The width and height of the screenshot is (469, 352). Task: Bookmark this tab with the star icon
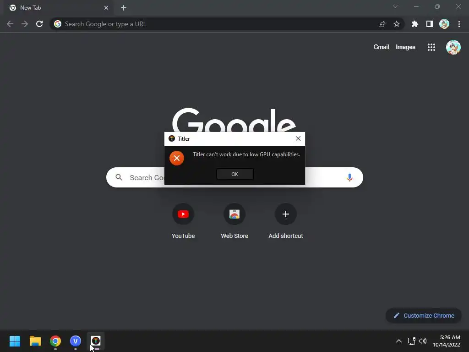pyautogui.click(x=396, y=24)
